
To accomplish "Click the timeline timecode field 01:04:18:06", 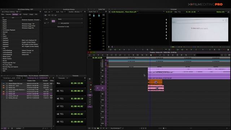I will click(97, 58).
